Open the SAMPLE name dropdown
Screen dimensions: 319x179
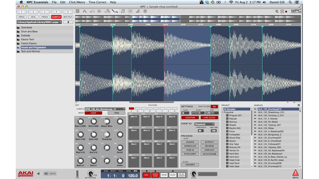click(105, 109)
